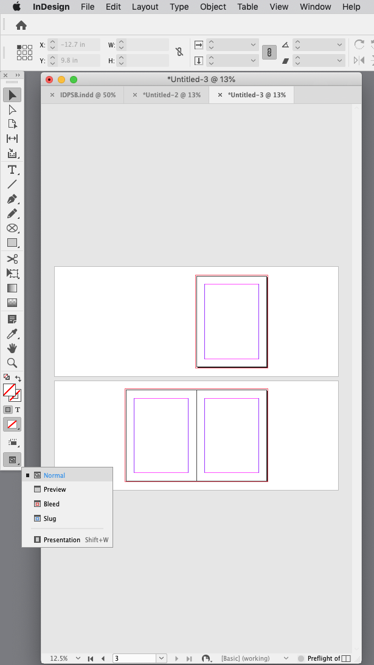Select the Selection tool arrow
This screenshot has height=665, width=374.
tap(12, 95)
